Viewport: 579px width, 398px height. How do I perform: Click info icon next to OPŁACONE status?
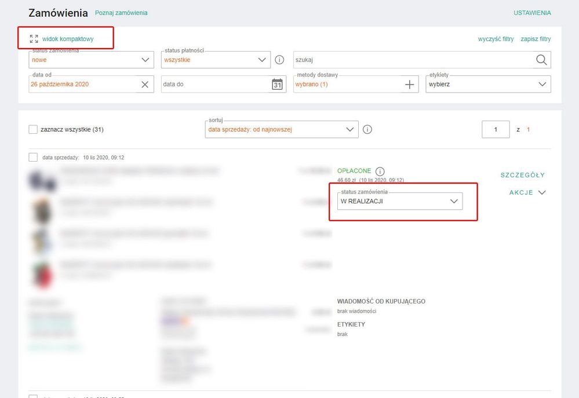coord(380,171)
